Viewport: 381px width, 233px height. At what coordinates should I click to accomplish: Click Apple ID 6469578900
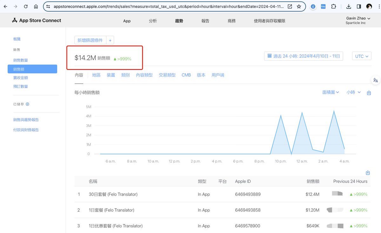248,226
